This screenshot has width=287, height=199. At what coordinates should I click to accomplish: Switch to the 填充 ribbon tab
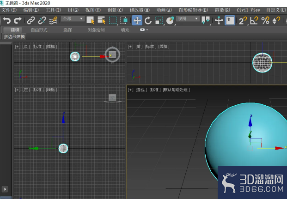(125, 30)
